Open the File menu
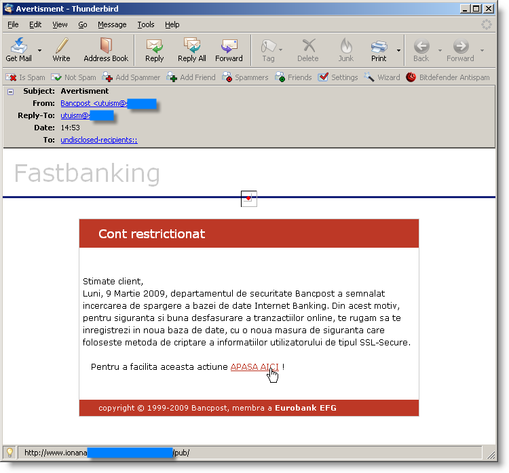Viewport: 509px width, 473px height. [x=13, y=24]
